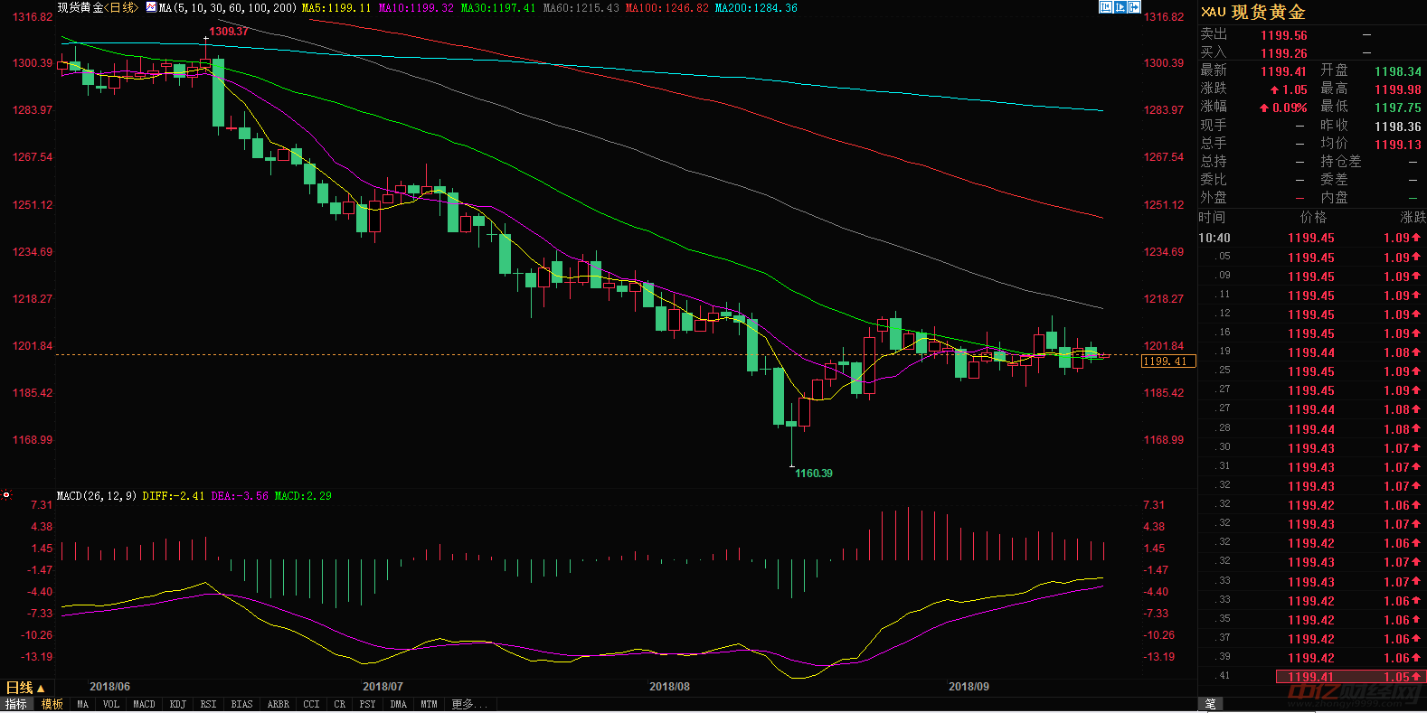Click the first chart axis icon at top right
The width and height of the screenshot is (1427, 713).
tap(1105, 7)
